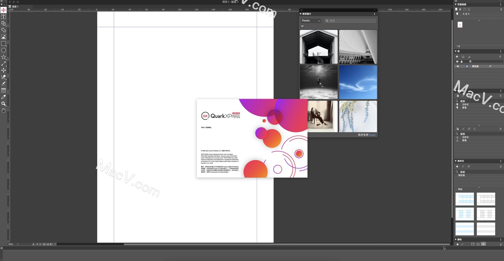Add a new color with plus icon
The height and width of the screenshot is (261, 504).
(458, 244)
